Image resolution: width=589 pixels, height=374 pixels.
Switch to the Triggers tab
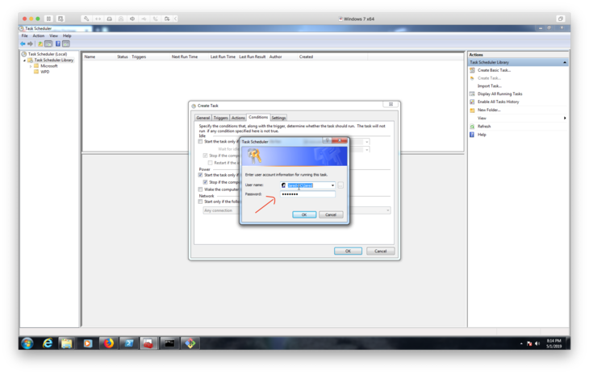click(x=220, y=118)
